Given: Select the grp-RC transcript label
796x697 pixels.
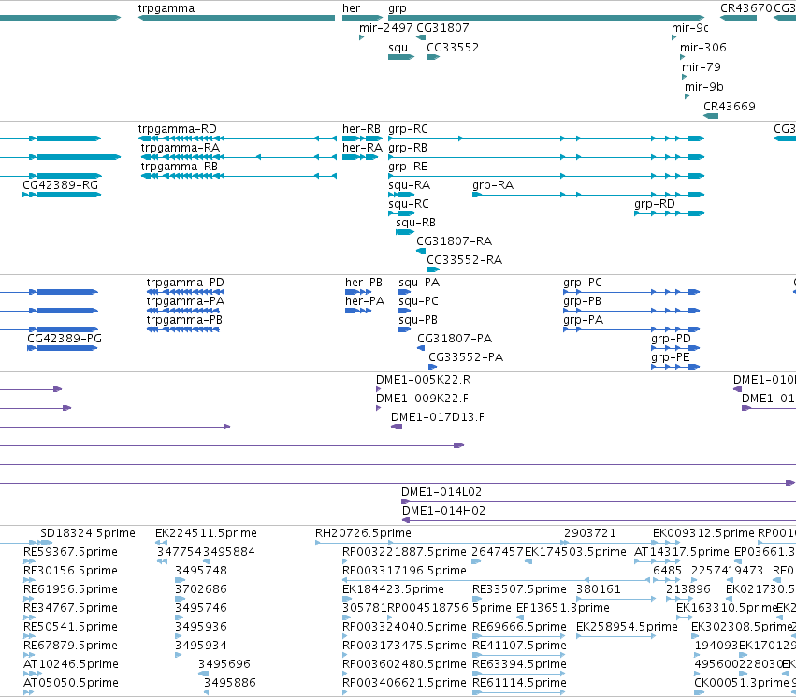Looking at the screenshot, I should coord(408,129).
